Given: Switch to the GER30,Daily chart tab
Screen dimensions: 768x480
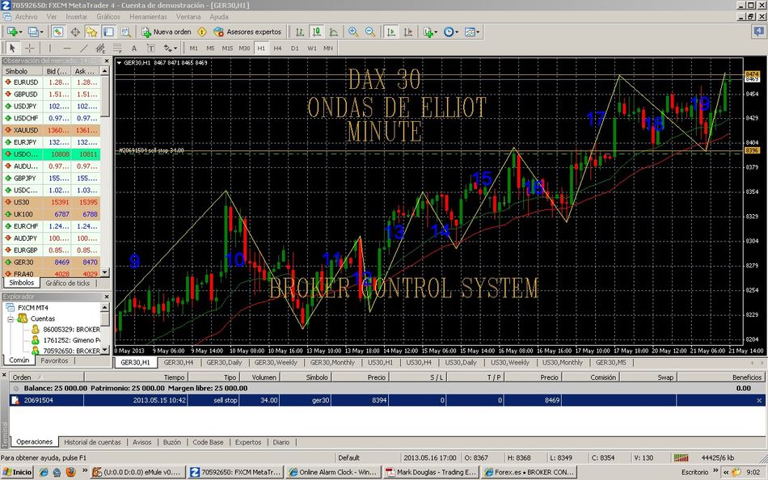Looking at the screenshot, I should 224,363.
